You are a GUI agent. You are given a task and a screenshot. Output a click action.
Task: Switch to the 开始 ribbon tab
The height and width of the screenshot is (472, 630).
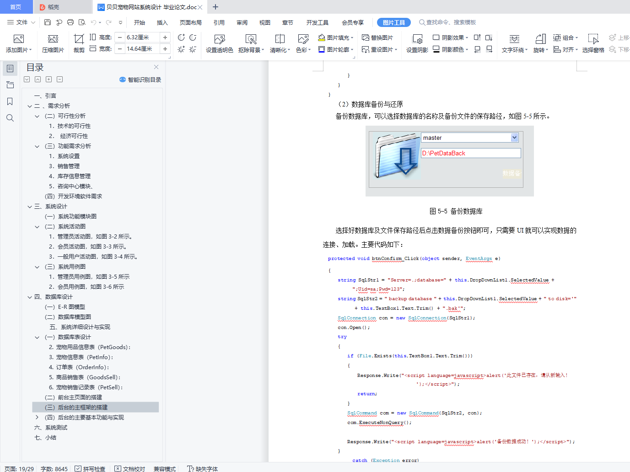140,22
